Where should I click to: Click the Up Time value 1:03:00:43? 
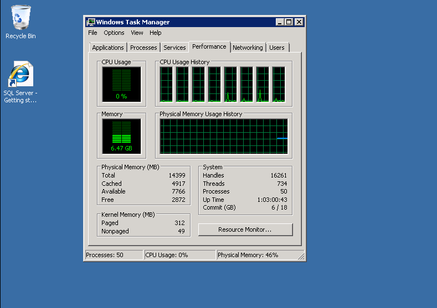pos(272,200)
